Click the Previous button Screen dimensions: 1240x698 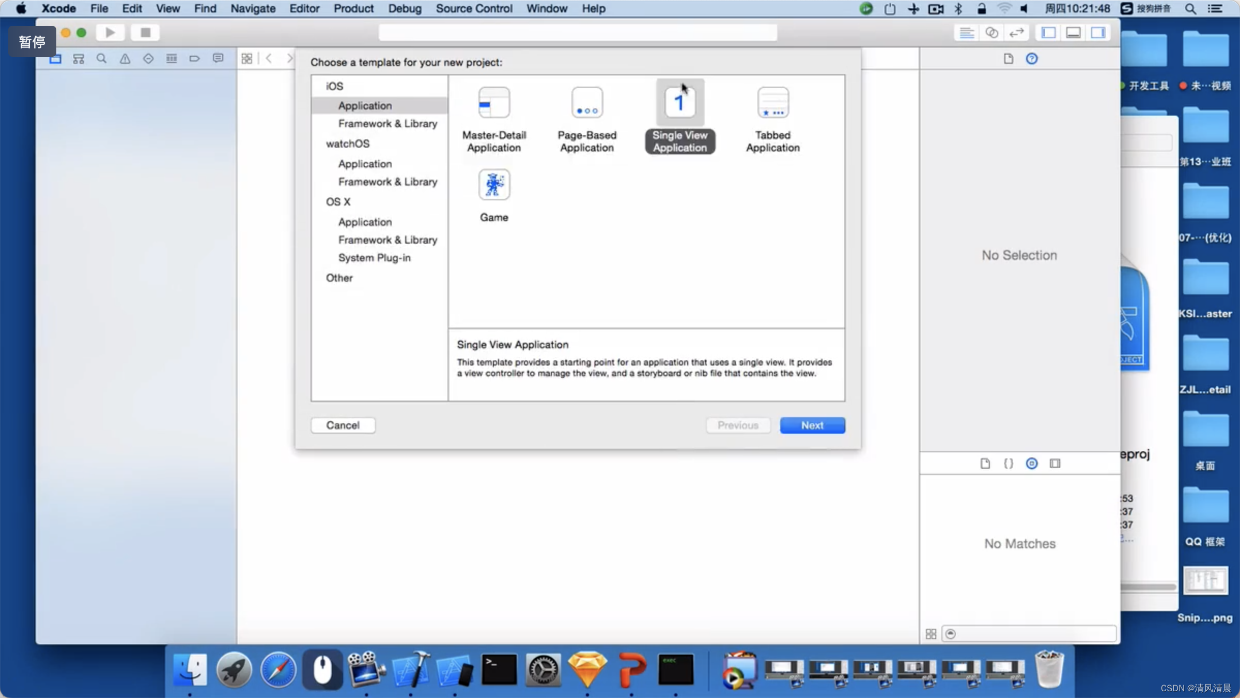click(x=738, y=425)
